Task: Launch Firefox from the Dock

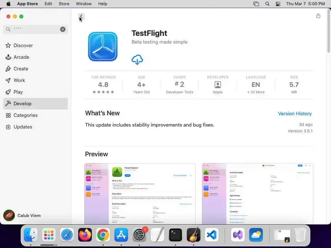Action: 85,235
